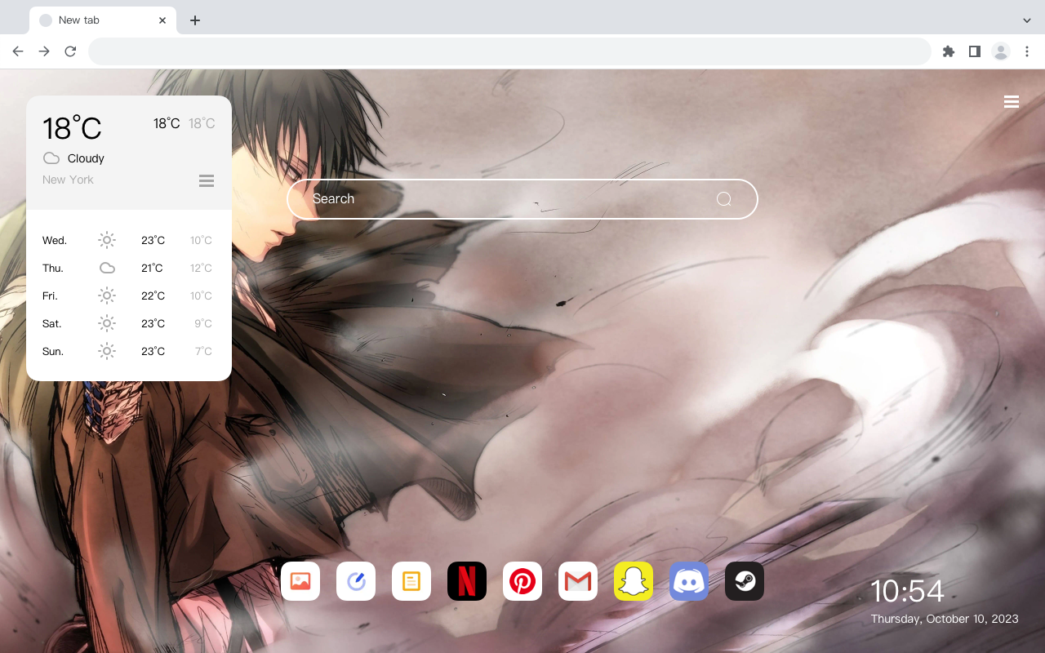Open the Chrome profile avatar
Viewport: 1045px width, 653px height.
(x=1001, y=51)
